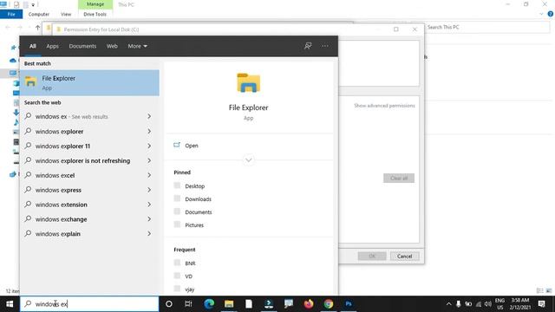Expand arrow beside 'windows extension'
Viewport: 555px width, 312px height.
pos(149,205)
